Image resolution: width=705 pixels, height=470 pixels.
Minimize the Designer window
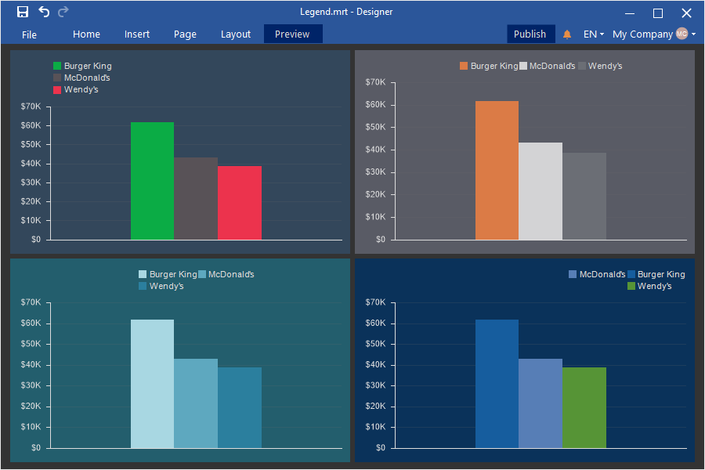[x=630, y=13]
